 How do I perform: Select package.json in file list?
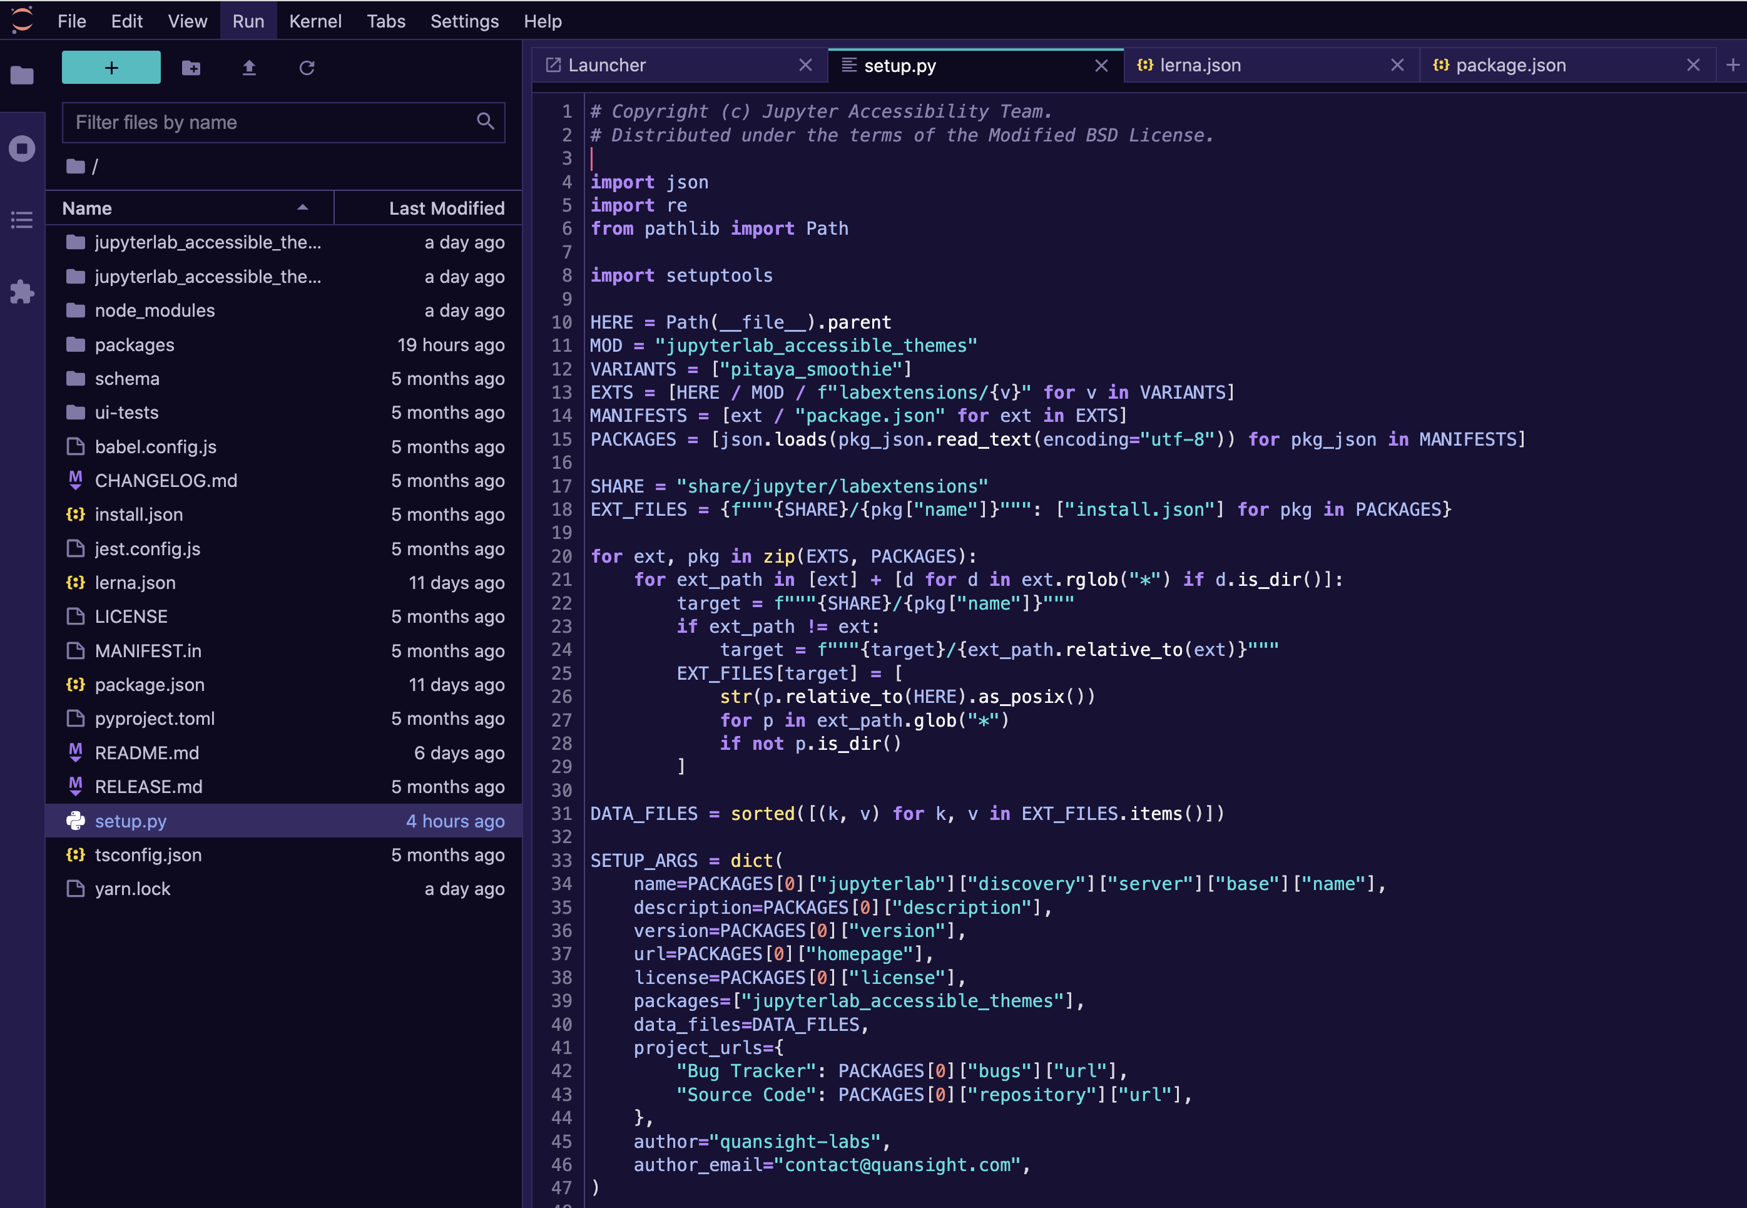pyautogui.click(x=285, y=685)
